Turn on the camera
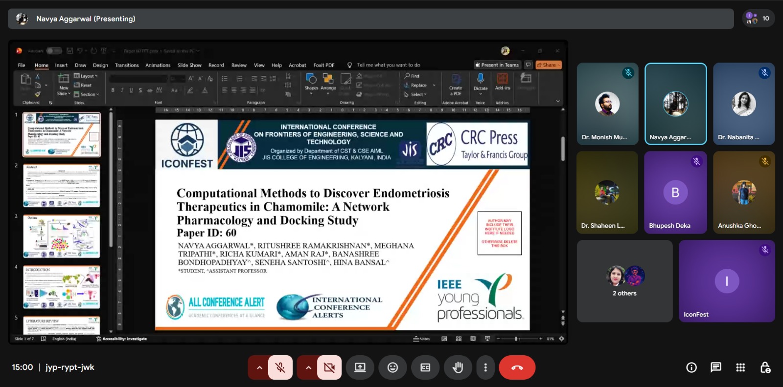783x387 pixels. click(x=329, y=367)
